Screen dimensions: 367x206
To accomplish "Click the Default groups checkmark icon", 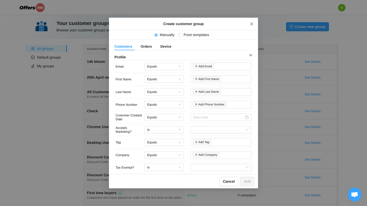I will tap(33, 58).
